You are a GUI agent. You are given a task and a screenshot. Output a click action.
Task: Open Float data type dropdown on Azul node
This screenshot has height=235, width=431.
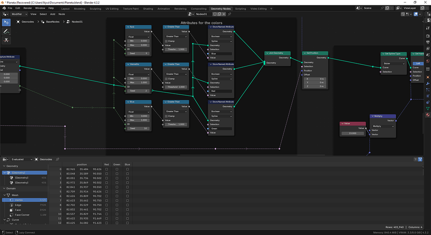point(138,37)
